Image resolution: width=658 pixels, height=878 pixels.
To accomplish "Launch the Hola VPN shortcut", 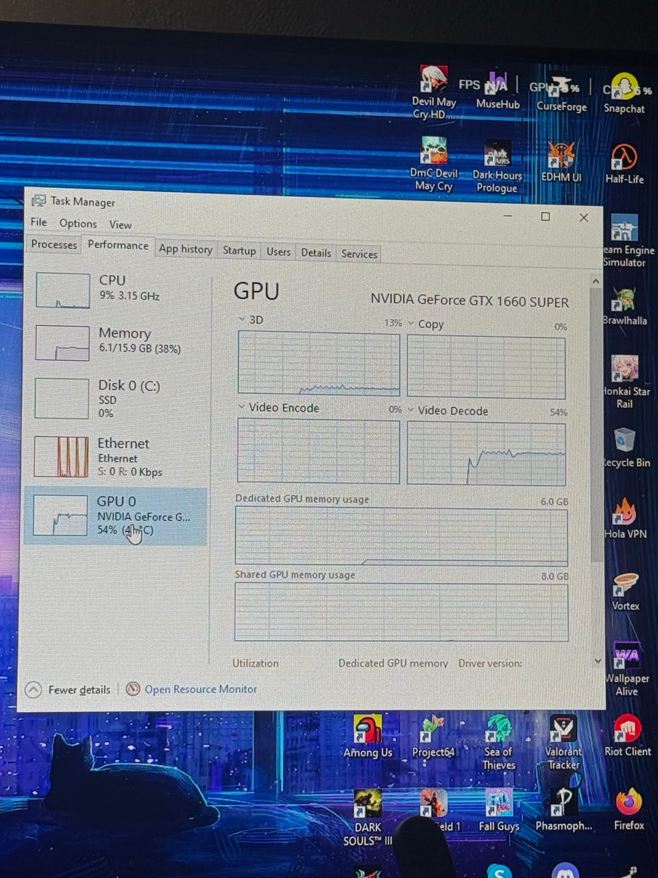I will click(625, 519).
